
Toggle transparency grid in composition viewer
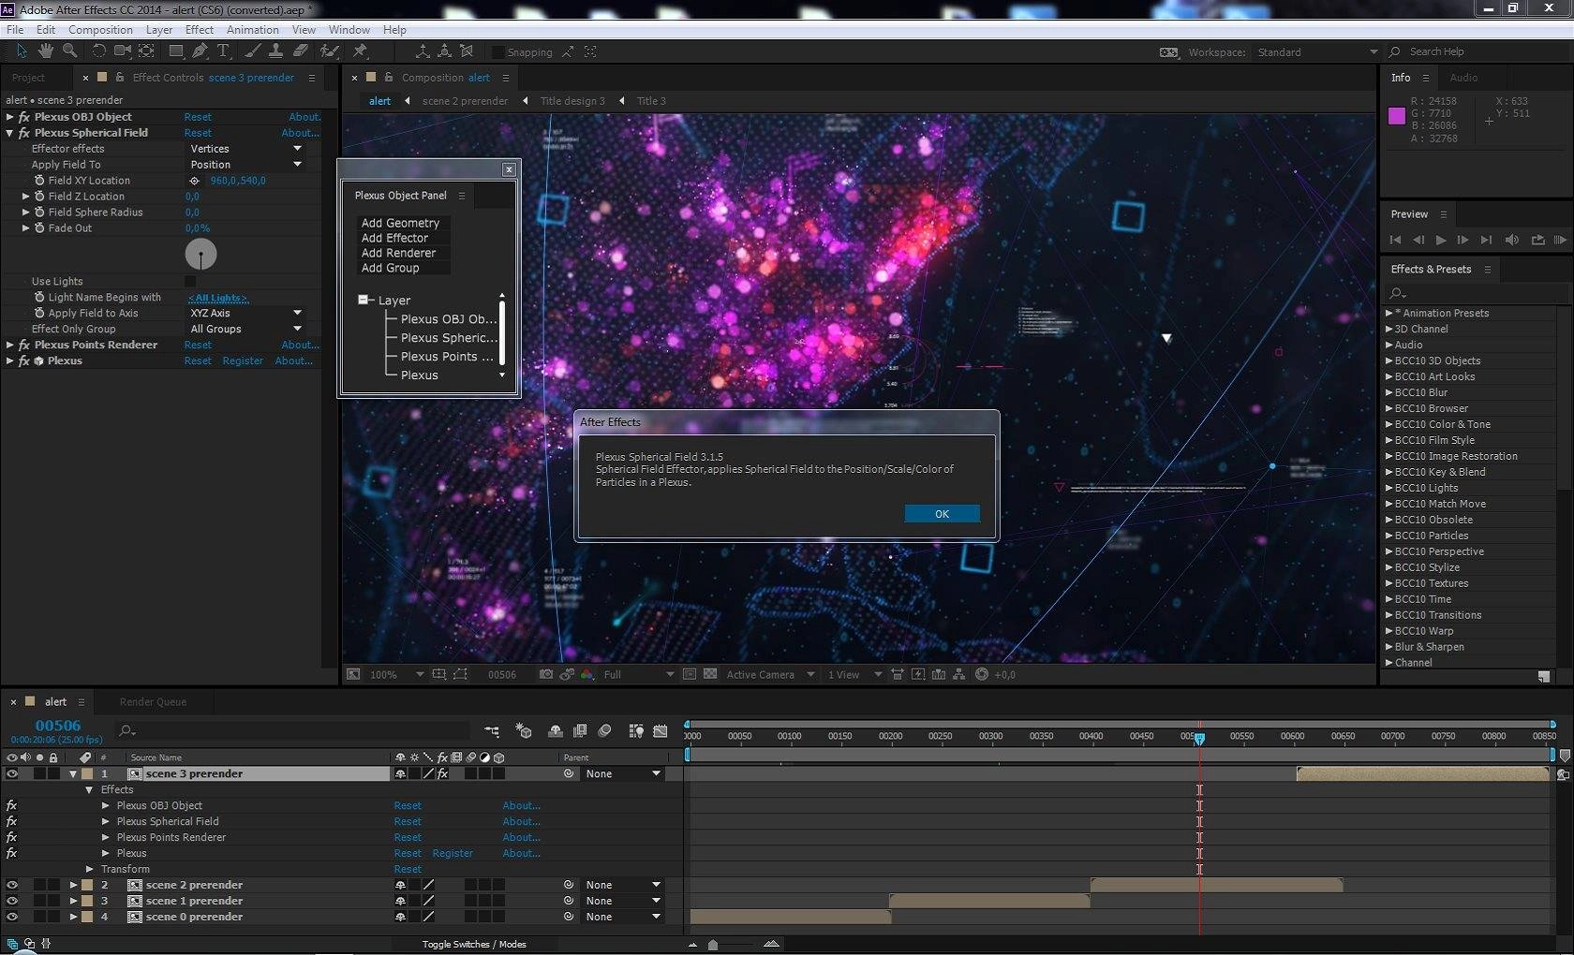(x=710, y=674)
